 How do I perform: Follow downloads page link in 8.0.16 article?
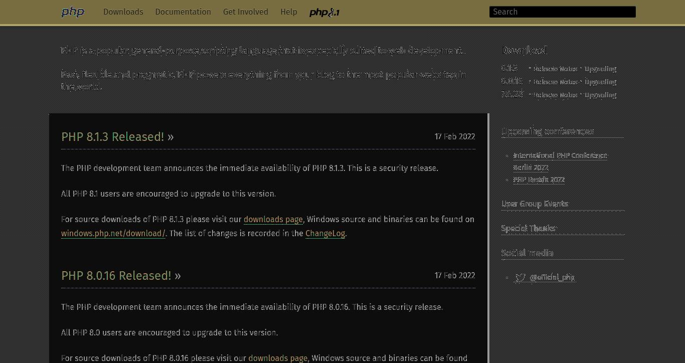278,358
